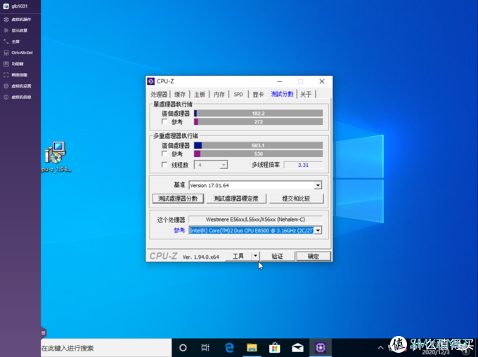Switch to the 缓存 tab
This screenshot has height=357, width=478.
coord(180,94)
